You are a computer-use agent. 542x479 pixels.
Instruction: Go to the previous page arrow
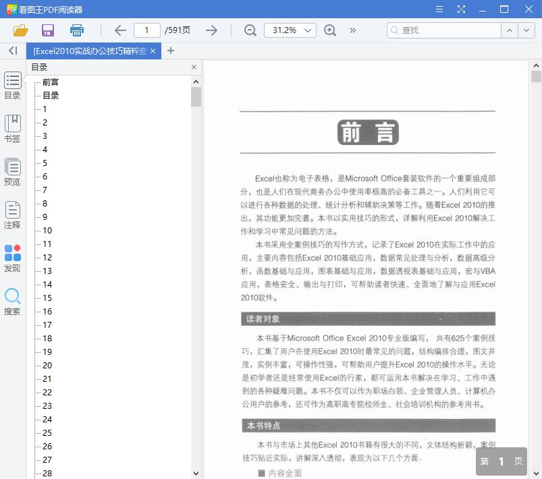click(120, 30)
